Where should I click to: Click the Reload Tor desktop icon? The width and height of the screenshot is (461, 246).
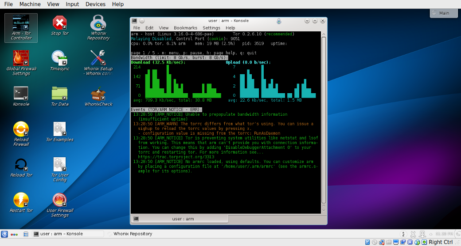pyautogui.click(x=21, y=168)
